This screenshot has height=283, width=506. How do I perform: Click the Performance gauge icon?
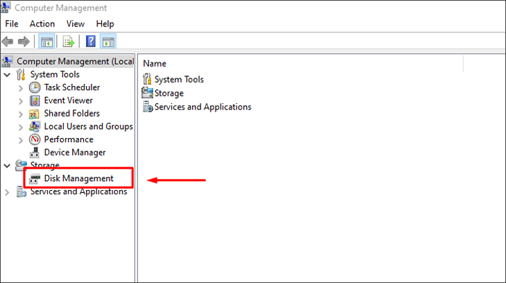coord(35,139)
